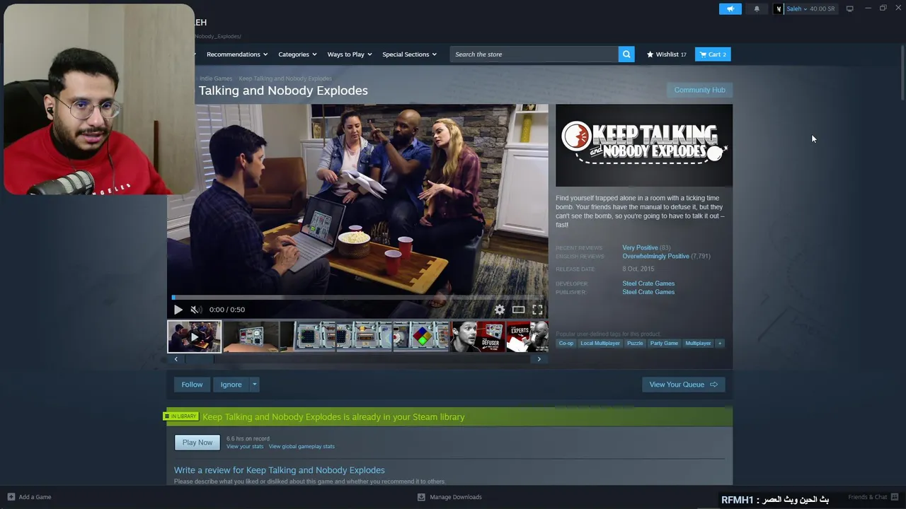
Task: Open the Overwhelmingly Positive English reviews
Action: coord(655,256)
